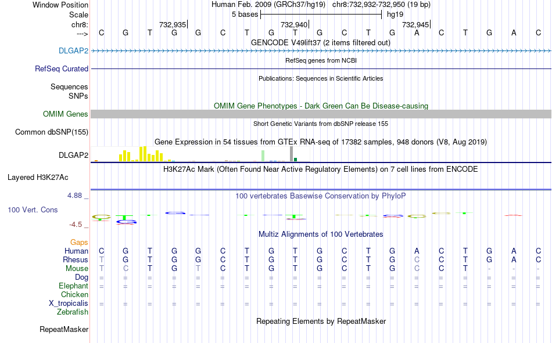This screenshot has width=552, height=343.
Task: Click the blue DLGAP2 GENCODE gene label
Action: tap(73, 50)
